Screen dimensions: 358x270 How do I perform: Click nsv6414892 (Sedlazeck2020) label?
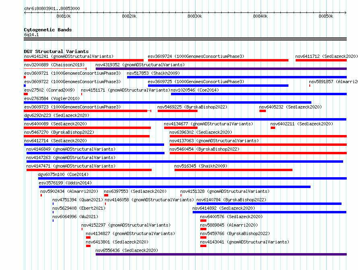224,208
